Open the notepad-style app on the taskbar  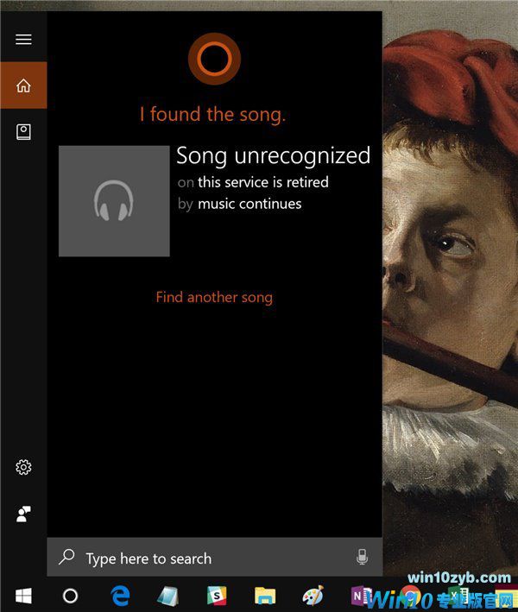click(x=167, y=596)
